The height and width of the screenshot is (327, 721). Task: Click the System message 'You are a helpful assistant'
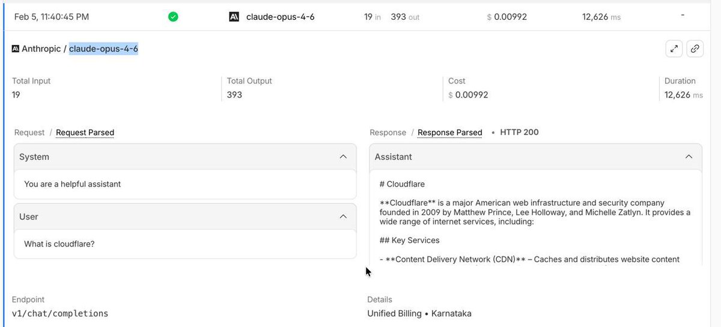(73, 184)
